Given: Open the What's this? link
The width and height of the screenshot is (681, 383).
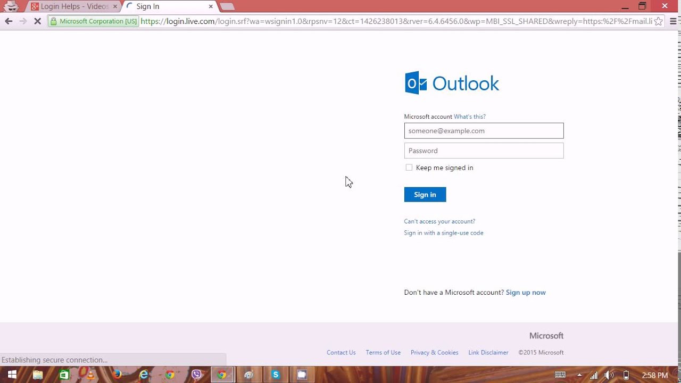Looking at the screenshot, I should point(470,116).
